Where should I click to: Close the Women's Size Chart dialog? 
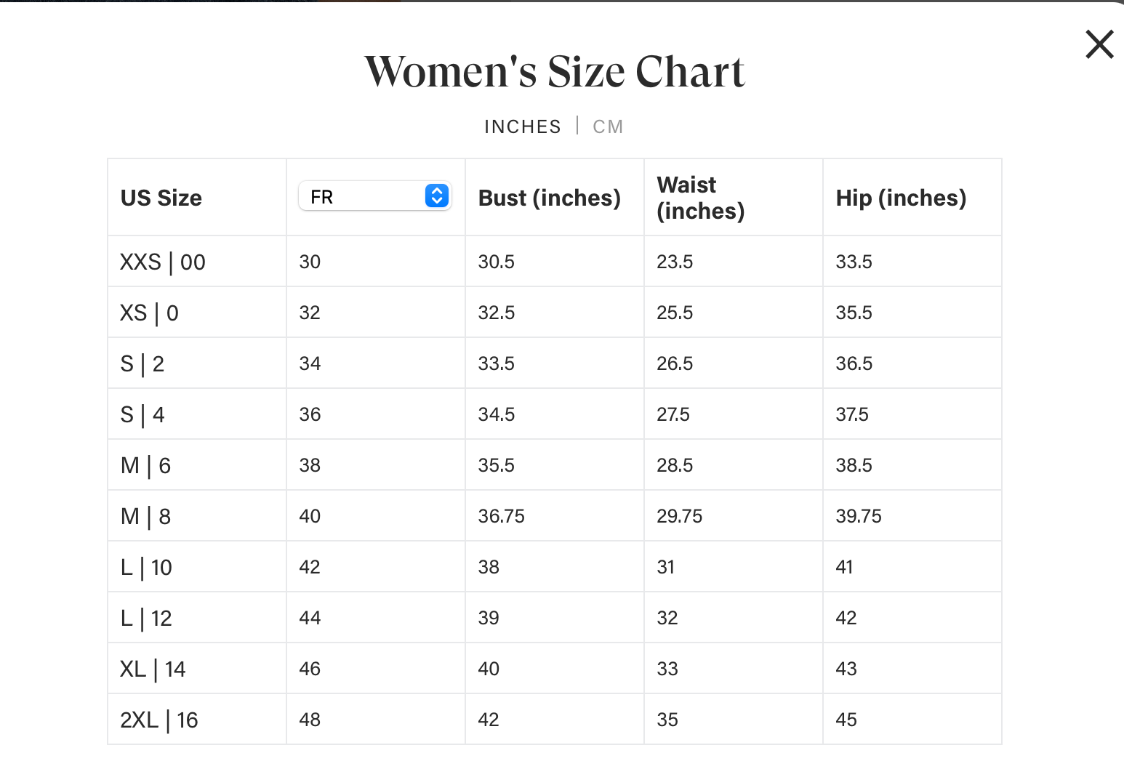point(1099,44)
